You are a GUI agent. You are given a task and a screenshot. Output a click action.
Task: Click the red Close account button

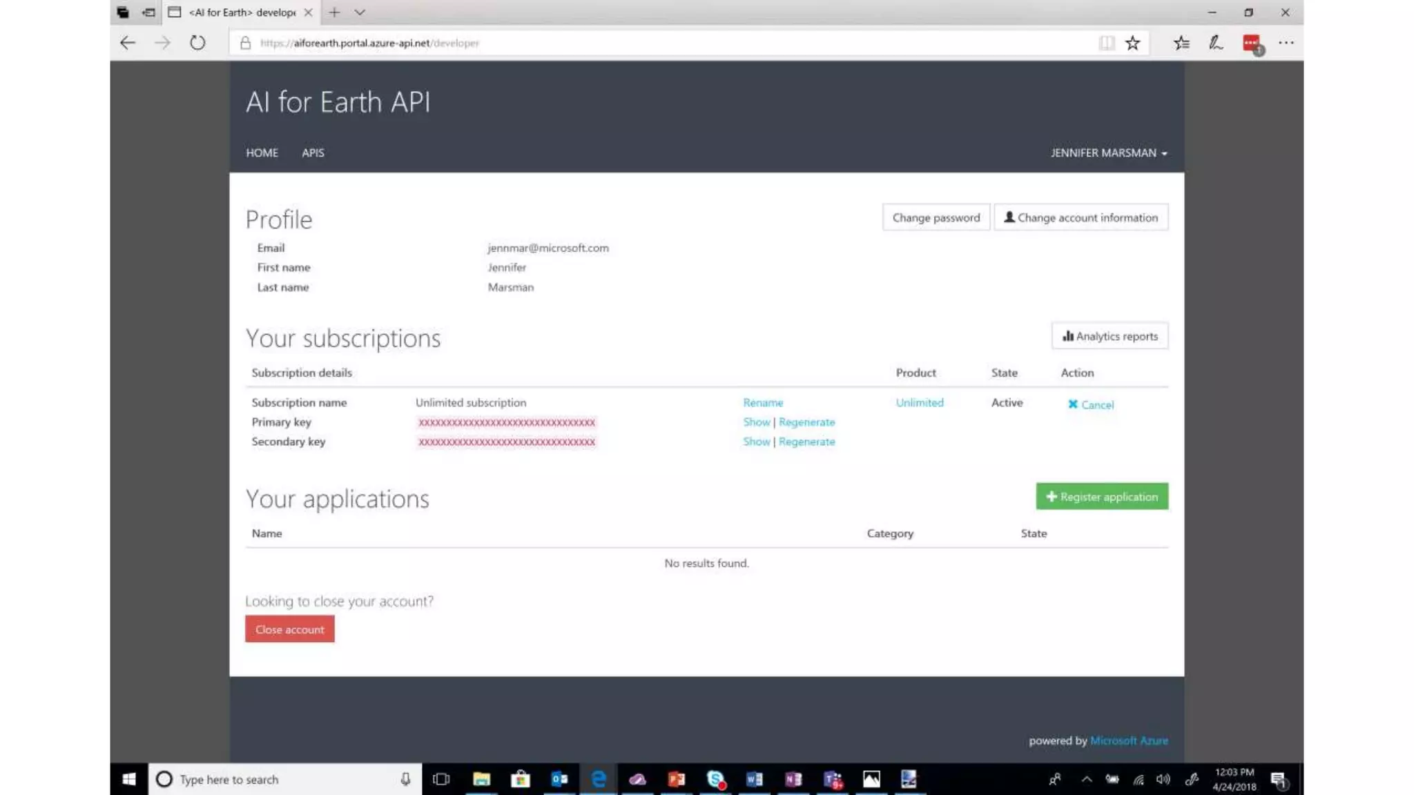(x=289, y=629)
